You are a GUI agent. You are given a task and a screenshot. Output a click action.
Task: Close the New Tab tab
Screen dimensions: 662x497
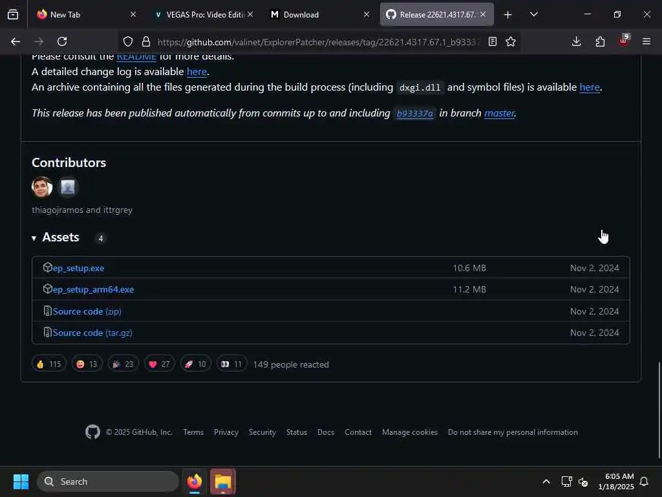click(x=133, y=14)
